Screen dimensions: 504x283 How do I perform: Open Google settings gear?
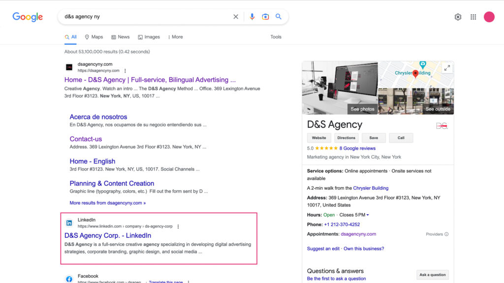pyautogui.click(x=458, y=17)
